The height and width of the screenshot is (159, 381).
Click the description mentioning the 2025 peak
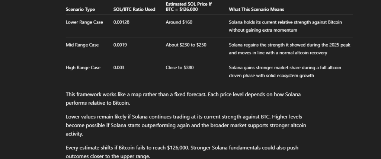289,49
